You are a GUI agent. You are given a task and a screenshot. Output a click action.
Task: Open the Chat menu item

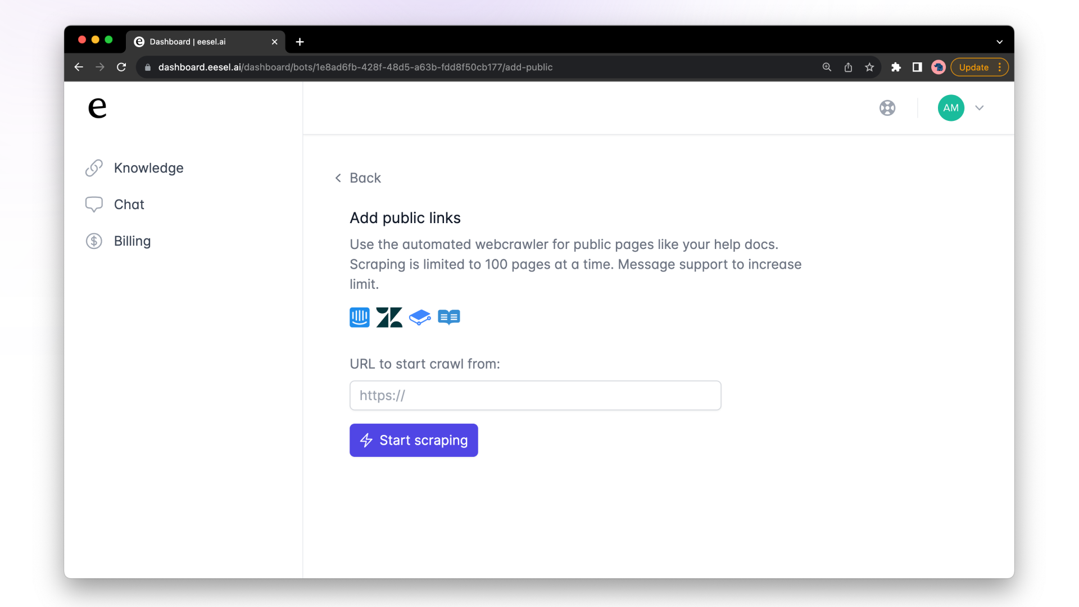click(x=129, y=204)
